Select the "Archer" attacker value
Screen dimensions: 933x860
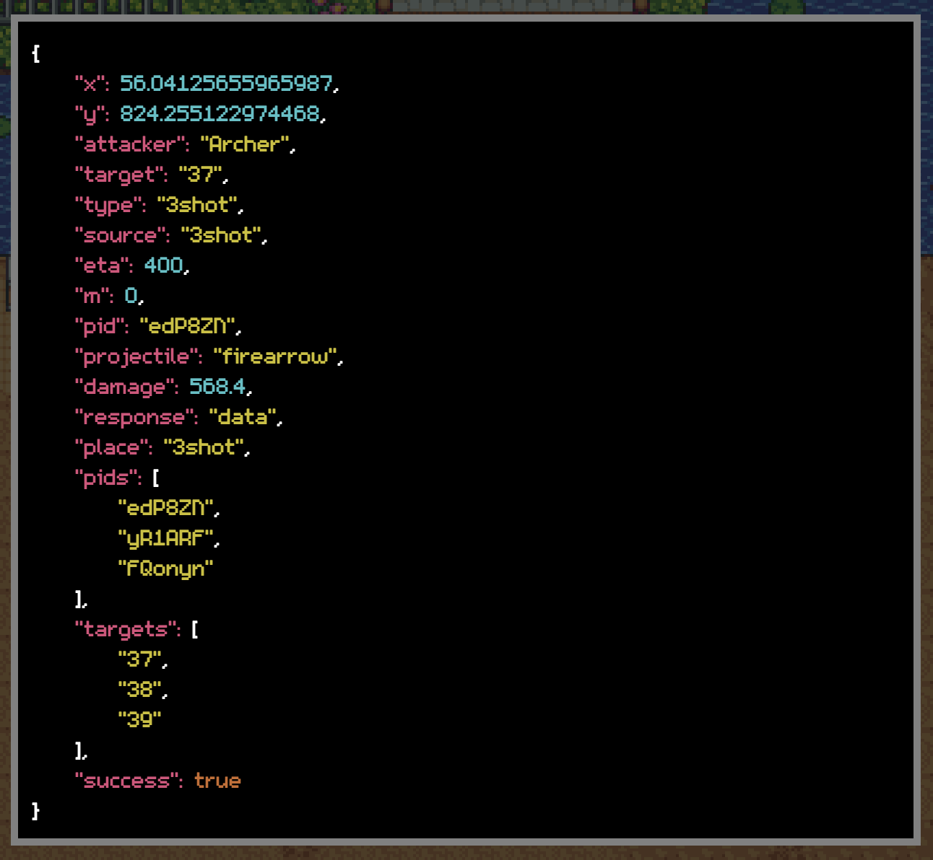coord(244,144)
